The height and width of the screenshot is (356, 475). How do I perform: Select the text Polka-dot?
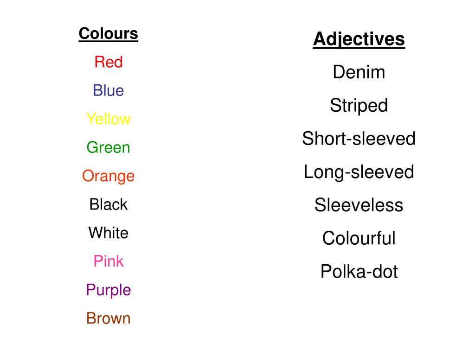click(359, 271)
